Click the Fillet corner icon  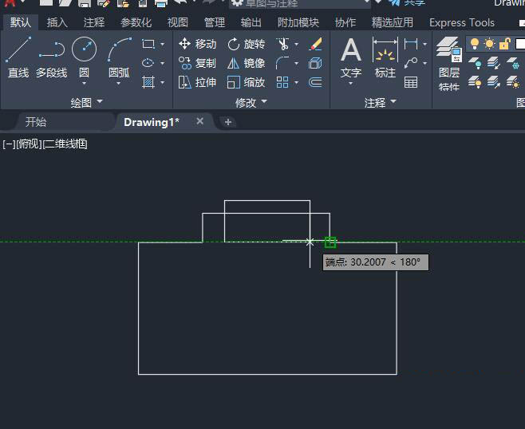[x=282, y=63]
